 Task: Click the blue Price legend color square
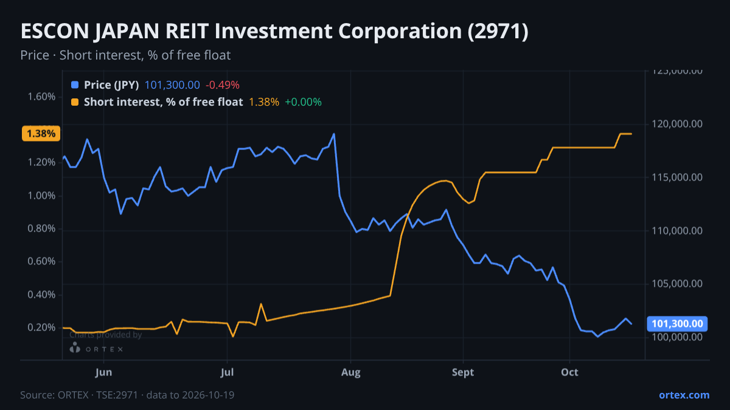[75, 85]
